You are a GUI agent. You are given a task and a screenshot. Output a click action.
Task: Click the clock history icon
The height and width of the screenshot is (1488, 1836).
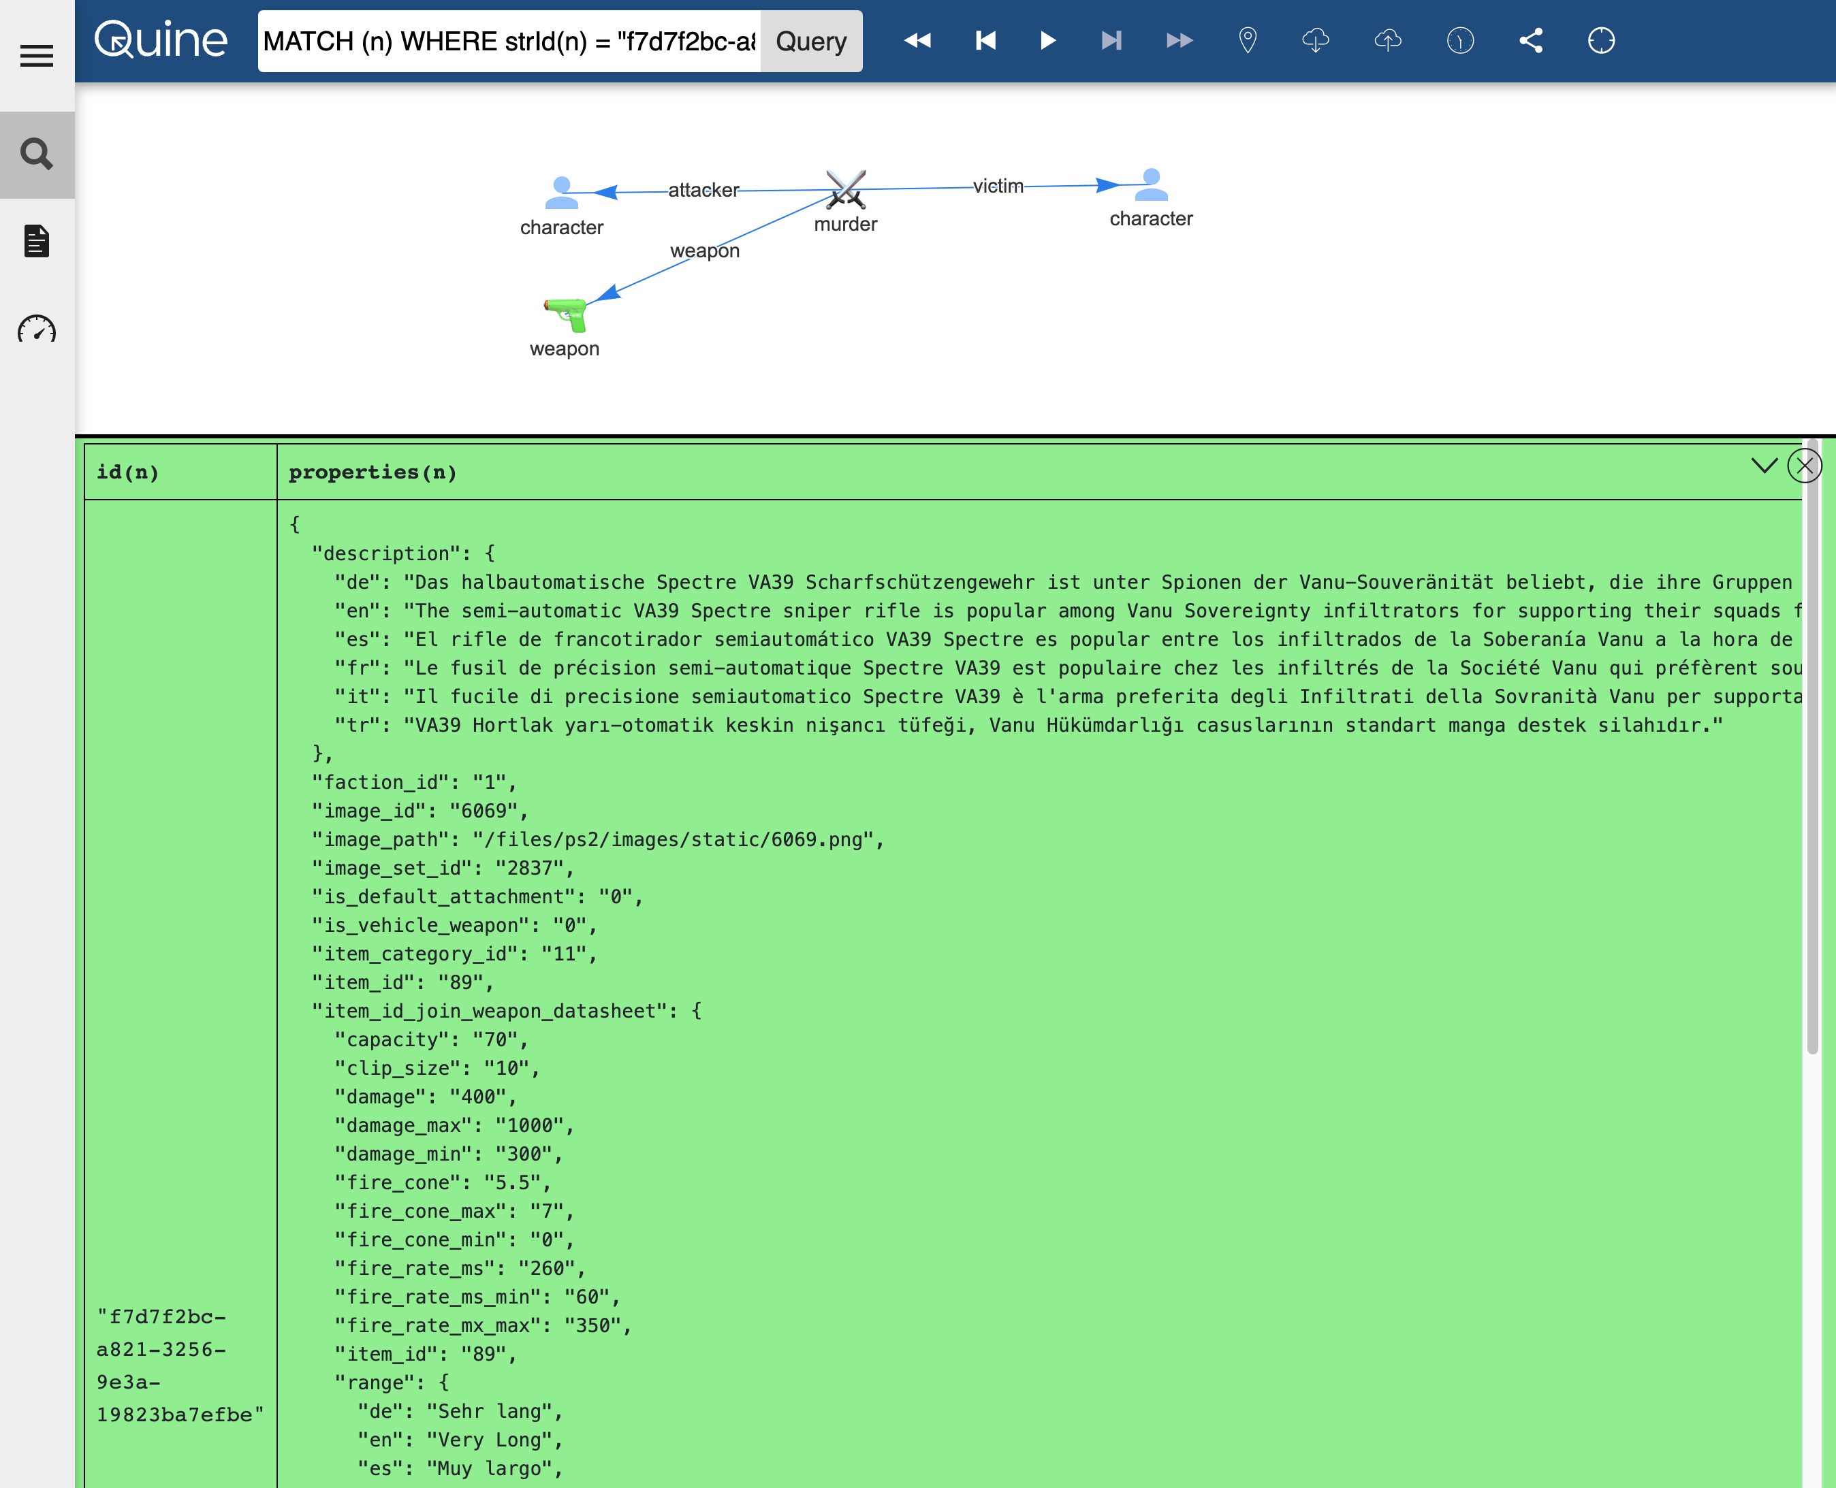point(1459,40)
